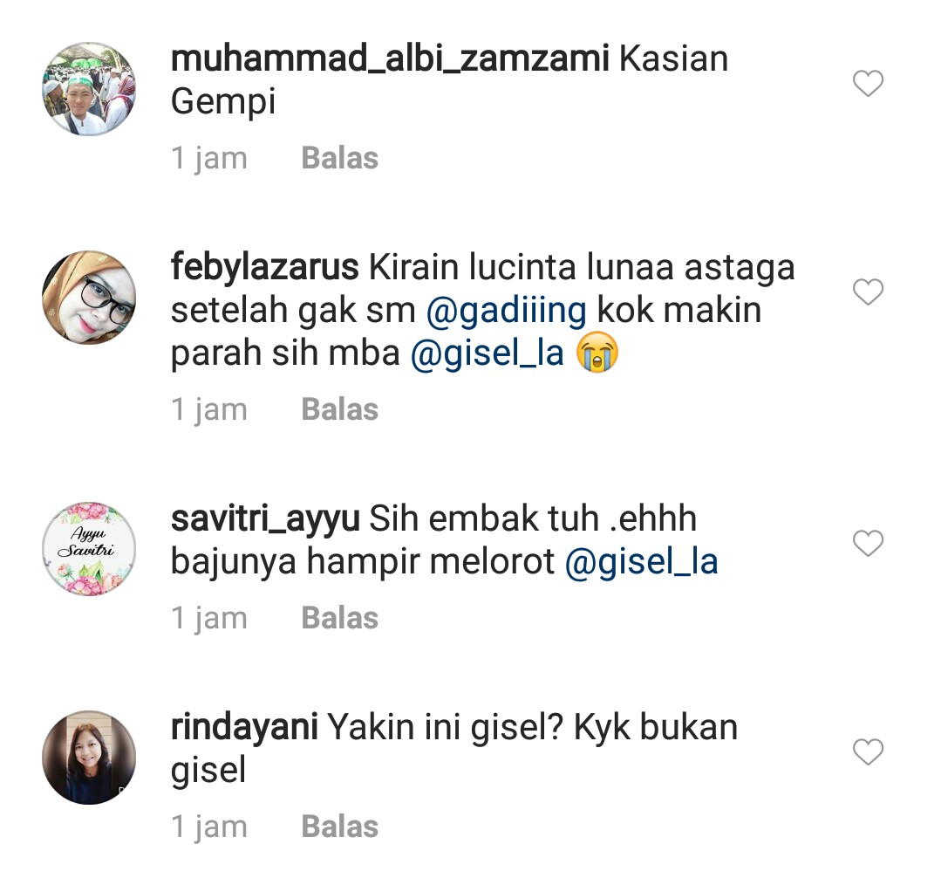Tap heart icon beside rindayani comment
This screenshot has height=892, width=941.
868,752
